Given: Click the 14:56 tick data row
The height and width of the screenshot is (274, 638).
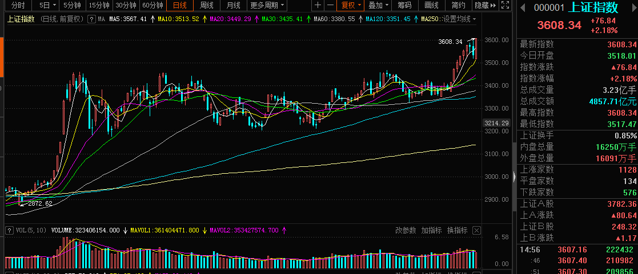Looking at the screenshot, I should tap(577, 250).
